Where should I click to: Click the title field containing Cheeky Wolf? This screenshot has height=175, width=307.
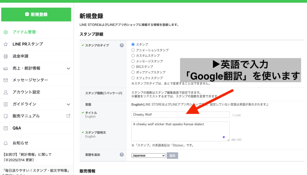point(180,114)
